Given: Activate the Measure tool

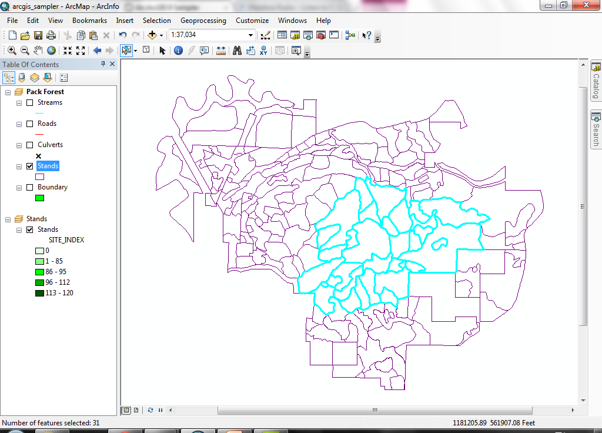Looking at the screenshot, I should [222, 51].
